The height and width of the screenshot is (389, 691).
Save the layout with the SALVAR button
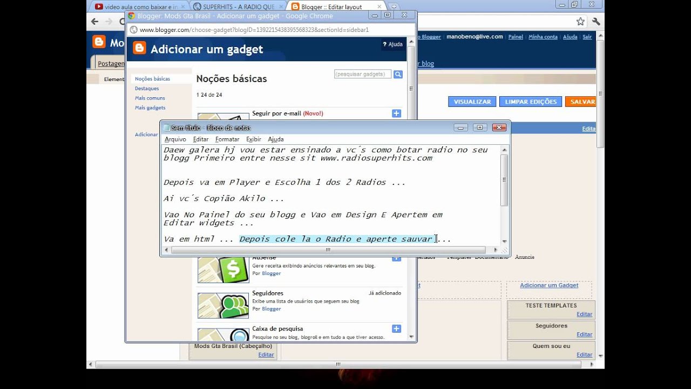(x=581, y=102)
